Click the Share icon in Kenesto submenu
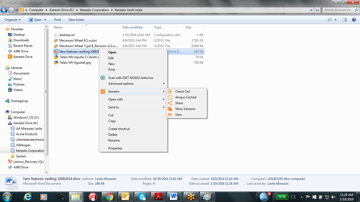 click(x=170, y=103)
